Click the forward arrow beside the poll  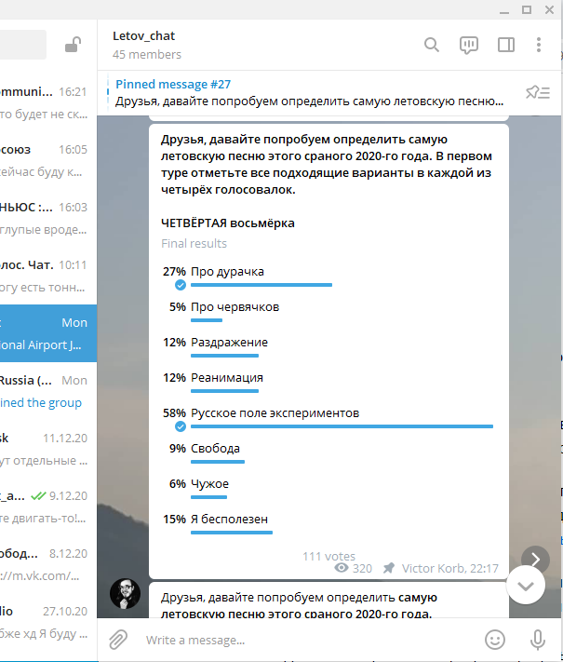point(535,560)
